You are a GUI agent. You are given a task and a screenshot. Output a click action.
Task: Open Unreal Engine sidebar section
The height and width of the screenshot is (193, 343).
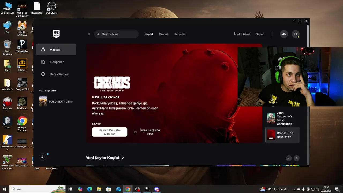56,74
